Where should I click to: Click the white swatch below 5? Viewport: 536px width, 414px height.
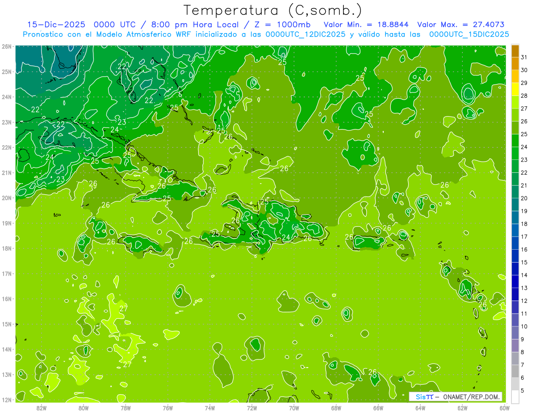pos(515,397)
